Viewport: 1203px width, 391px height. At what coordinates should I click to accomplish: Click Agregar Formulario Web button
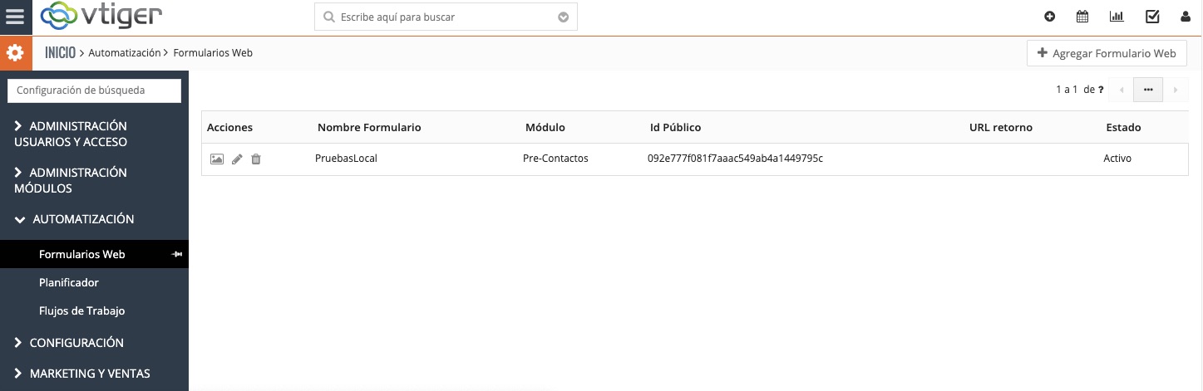[1107, 53]
